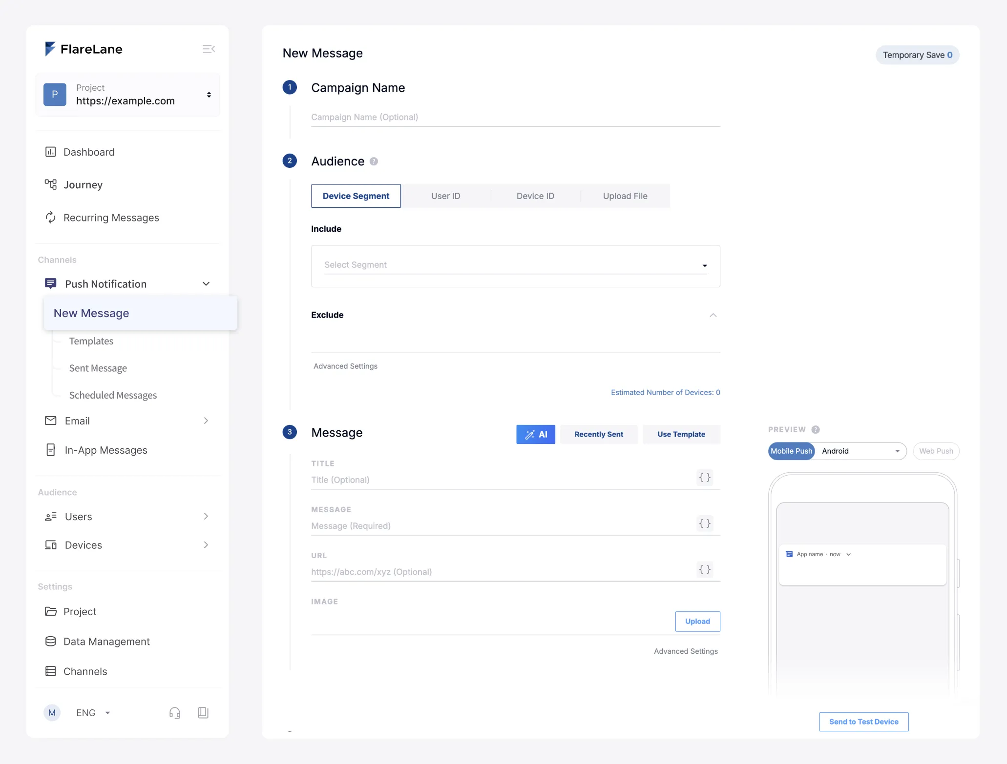Click the image Upload button

697,621
